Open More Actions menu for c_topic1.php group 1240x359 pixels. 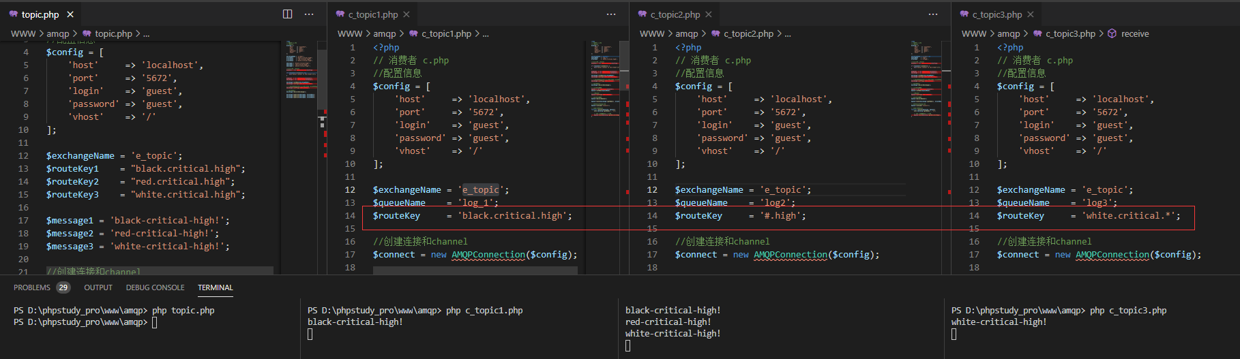[611, 14]
